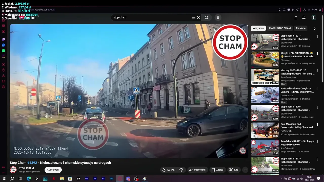Open options menu for Stop Cham #1391
This screenshot has width=324, height=182.
point(317,36)
